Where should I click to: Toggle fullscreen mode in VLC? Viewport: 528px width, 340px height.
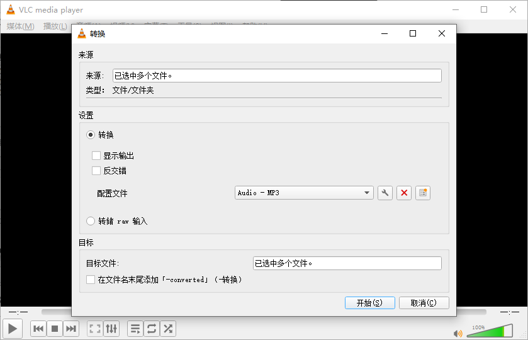95,329
